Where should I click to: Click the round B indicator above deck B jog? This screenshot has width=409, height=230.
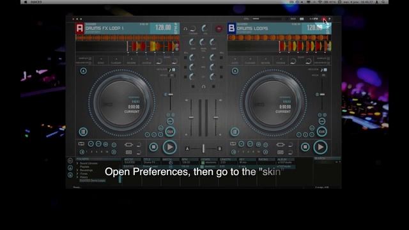click(235, 71)
